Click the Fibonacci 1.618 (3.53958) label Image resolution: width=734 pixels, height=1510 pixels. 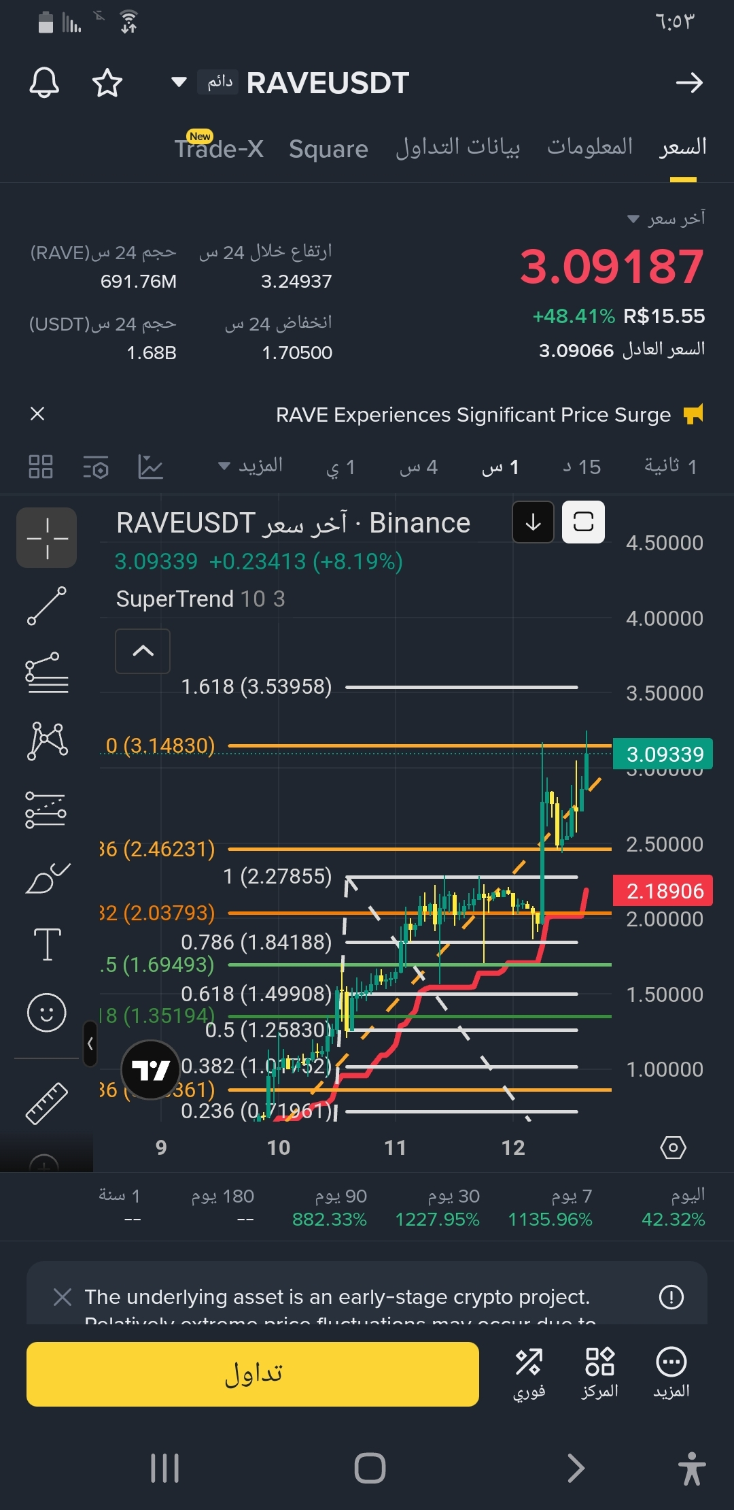click(256, 686)
